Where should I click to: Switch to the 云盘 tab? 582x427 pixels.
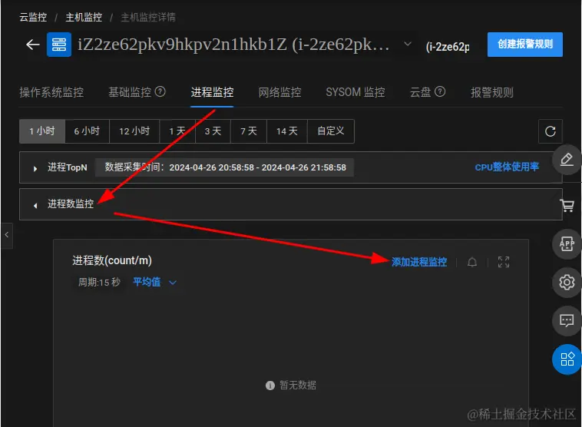[420, 92]
